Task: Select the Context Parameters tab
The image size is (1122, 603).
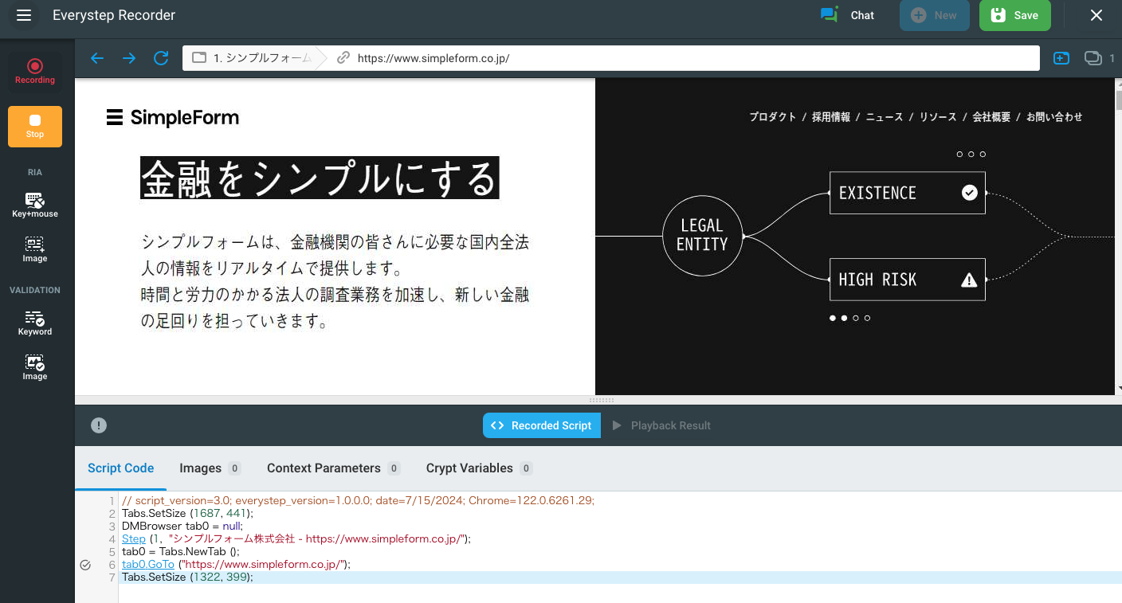Action: click(x=334, y=468)
